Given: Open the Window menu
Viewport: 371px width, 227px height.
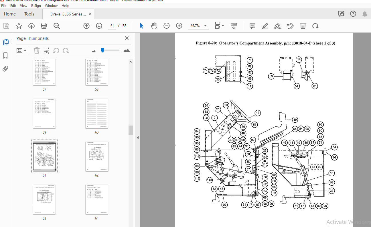Looking at the screenshot, I should click(x=51, y=6).
